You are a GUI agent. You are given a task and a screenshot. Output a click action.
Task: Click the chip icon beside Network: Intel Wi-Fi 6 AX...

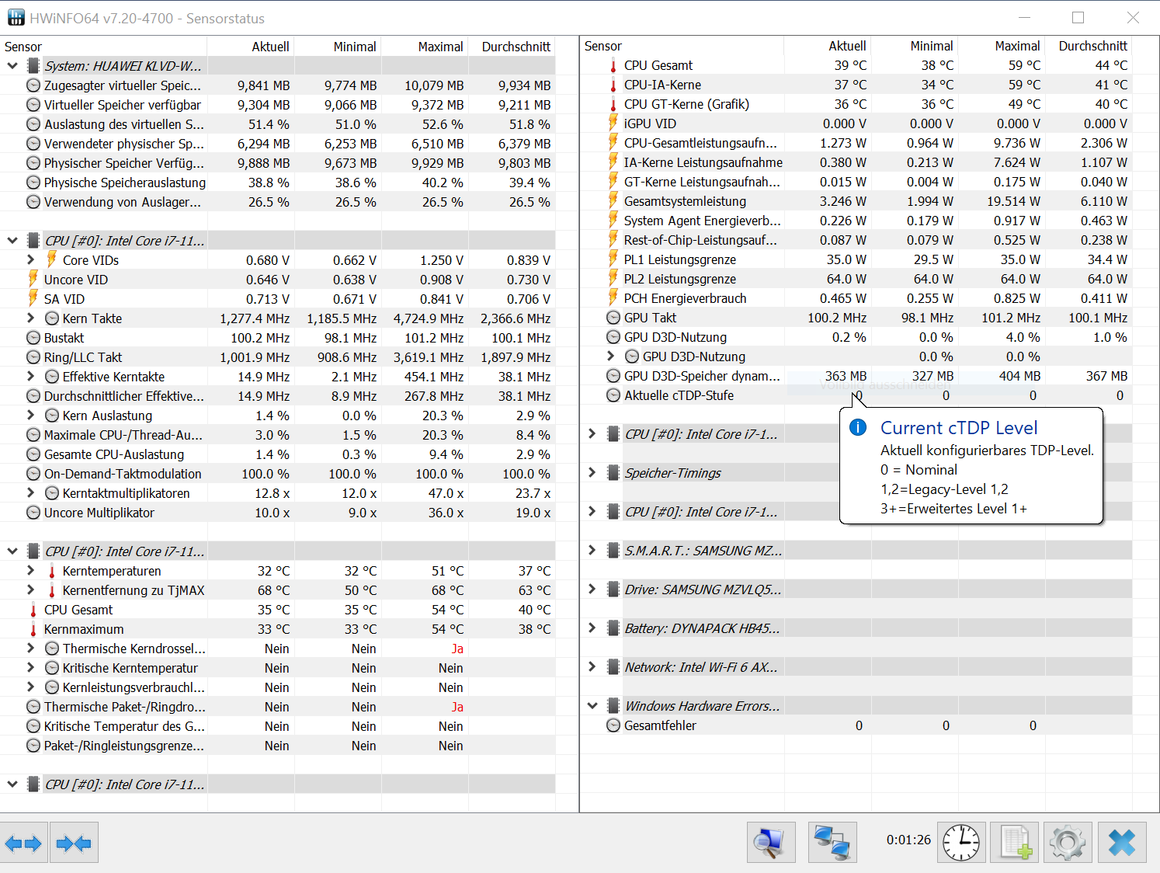coord(613,667)
